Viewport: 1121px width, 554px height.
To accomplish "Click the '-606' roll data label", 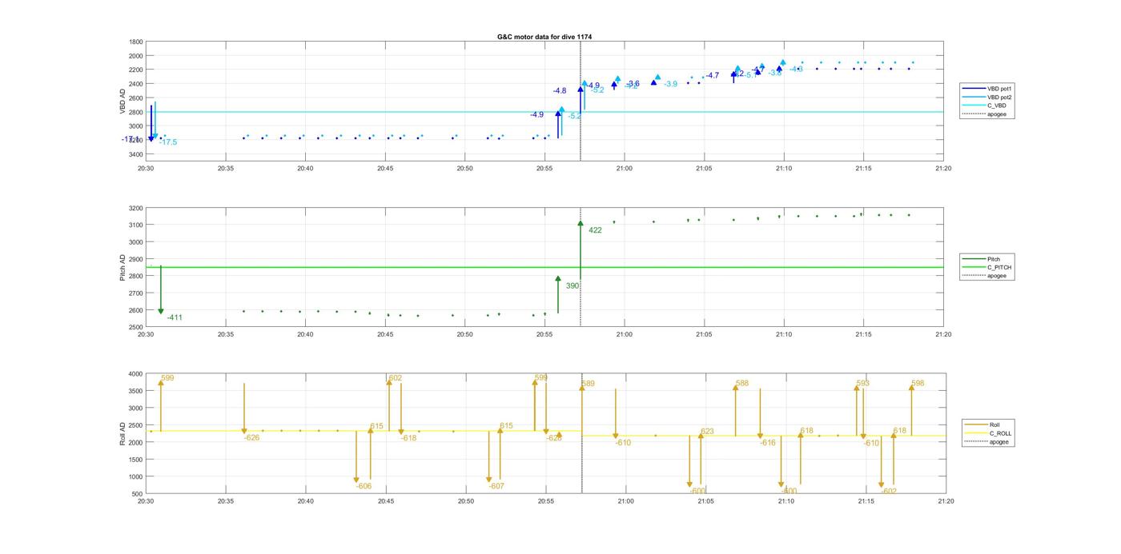I will tap(364, 486).
